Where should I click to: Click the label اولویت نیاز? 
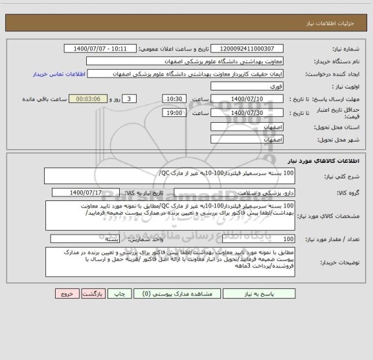pyautogui.click(x=346, y=87)
